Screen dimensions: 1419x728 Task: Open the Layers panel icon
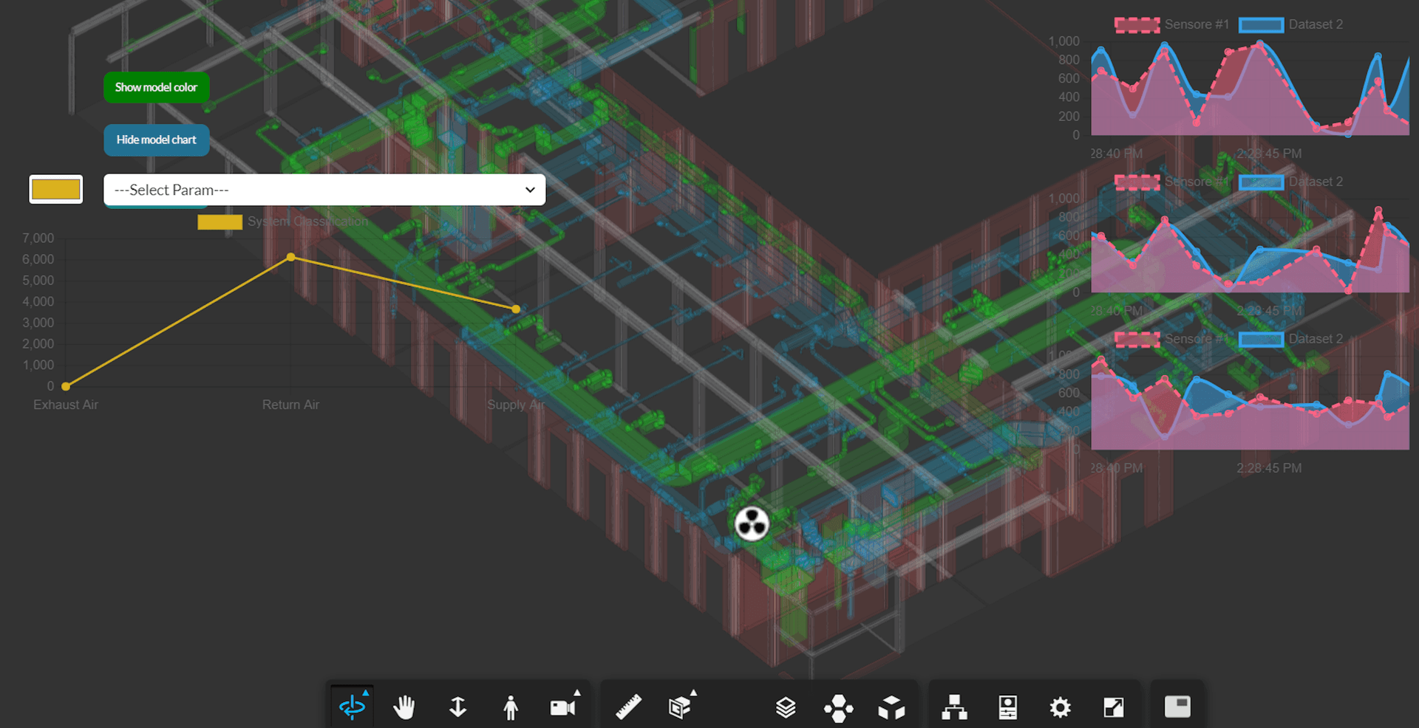point(786,707)
